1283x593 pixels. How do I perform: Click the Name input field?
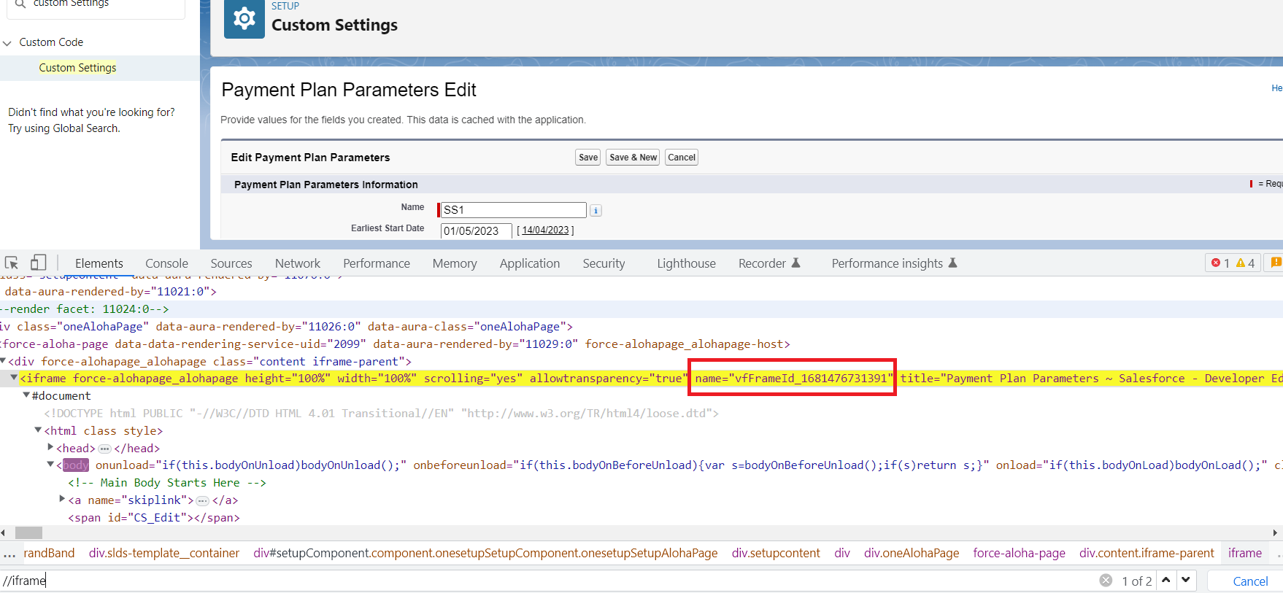pos(513,210)
